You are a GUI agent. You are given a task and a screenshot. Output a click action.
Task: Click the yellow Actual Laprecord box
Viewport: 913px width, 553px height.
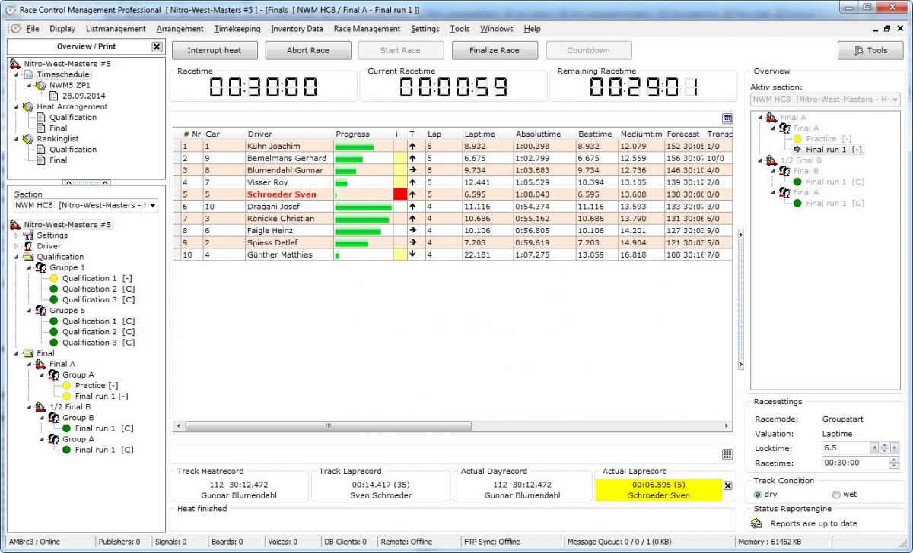[658, 486]
